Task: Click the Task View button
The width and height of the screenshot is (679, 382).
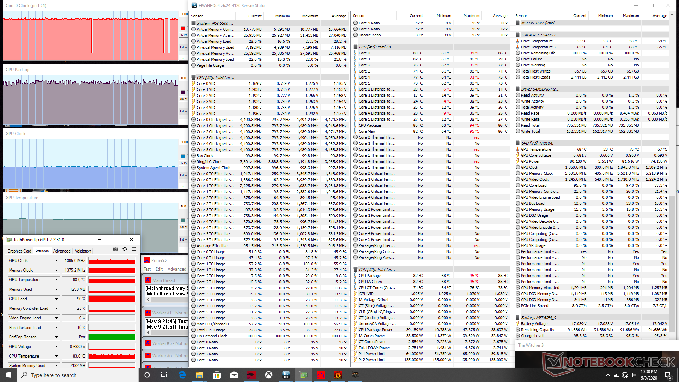Action: tap(164, 375)
